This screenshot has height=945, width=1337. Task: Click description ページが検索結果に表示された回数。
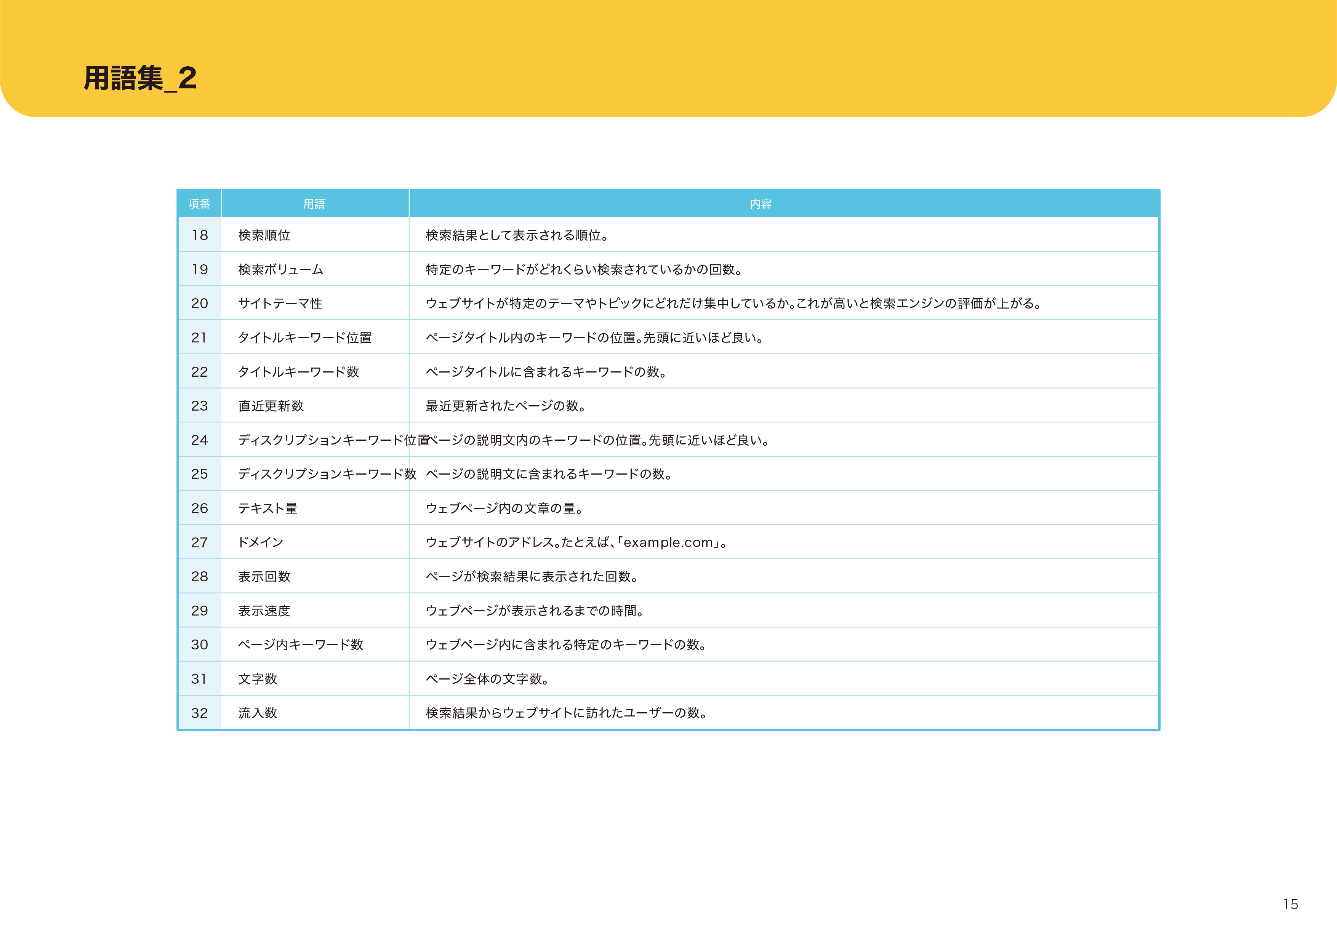(532, 576)
